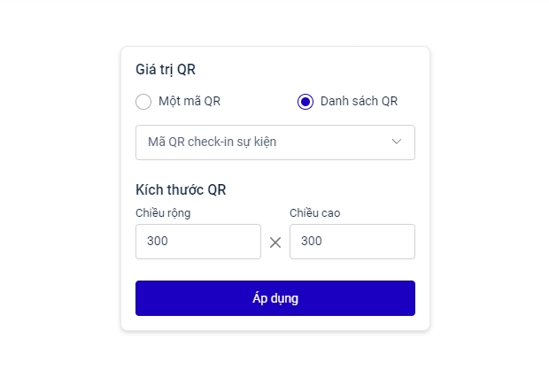
Task: Click the multiply × icon between size fields
Action: 275,242
